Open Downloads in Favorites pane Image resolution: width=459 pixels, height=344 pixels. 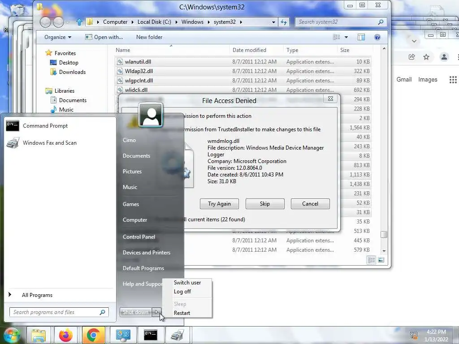coord(68,72)
